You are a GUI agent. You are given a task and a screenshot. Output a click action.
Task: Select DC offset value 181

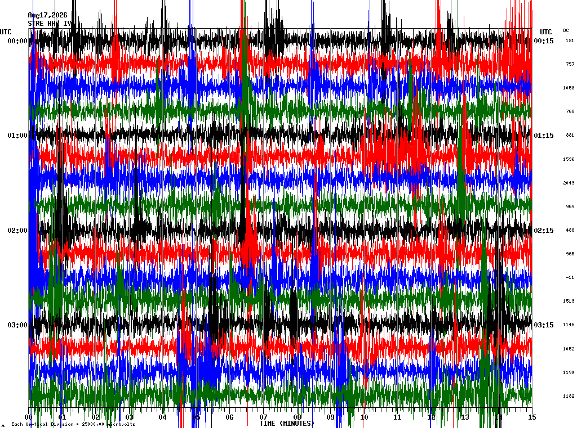[x=570, y=40]
